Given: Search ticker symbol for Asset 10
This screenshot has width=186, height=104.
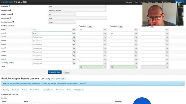Looking at the screenshot, I should coord(74,63).
